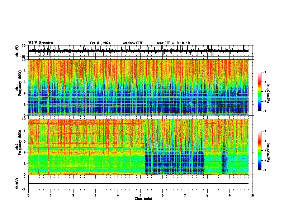Select ch.1 "Frequency (kHz)" axis label
Viewport: 284px width, 219px height.
(20, 83)
